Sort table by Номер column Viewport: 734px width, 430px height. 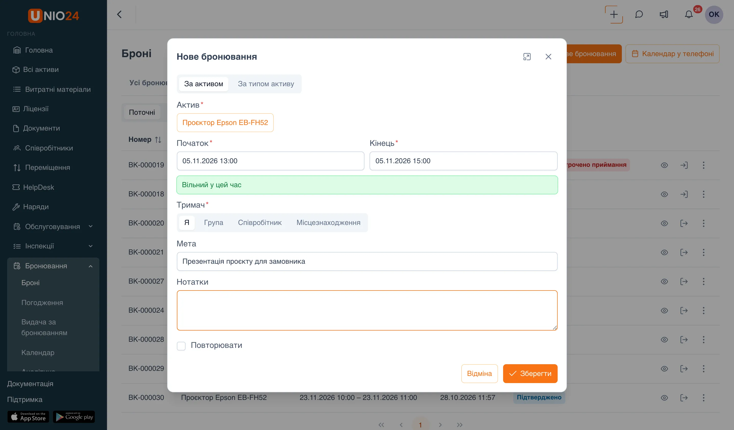[x=145, y=140]
